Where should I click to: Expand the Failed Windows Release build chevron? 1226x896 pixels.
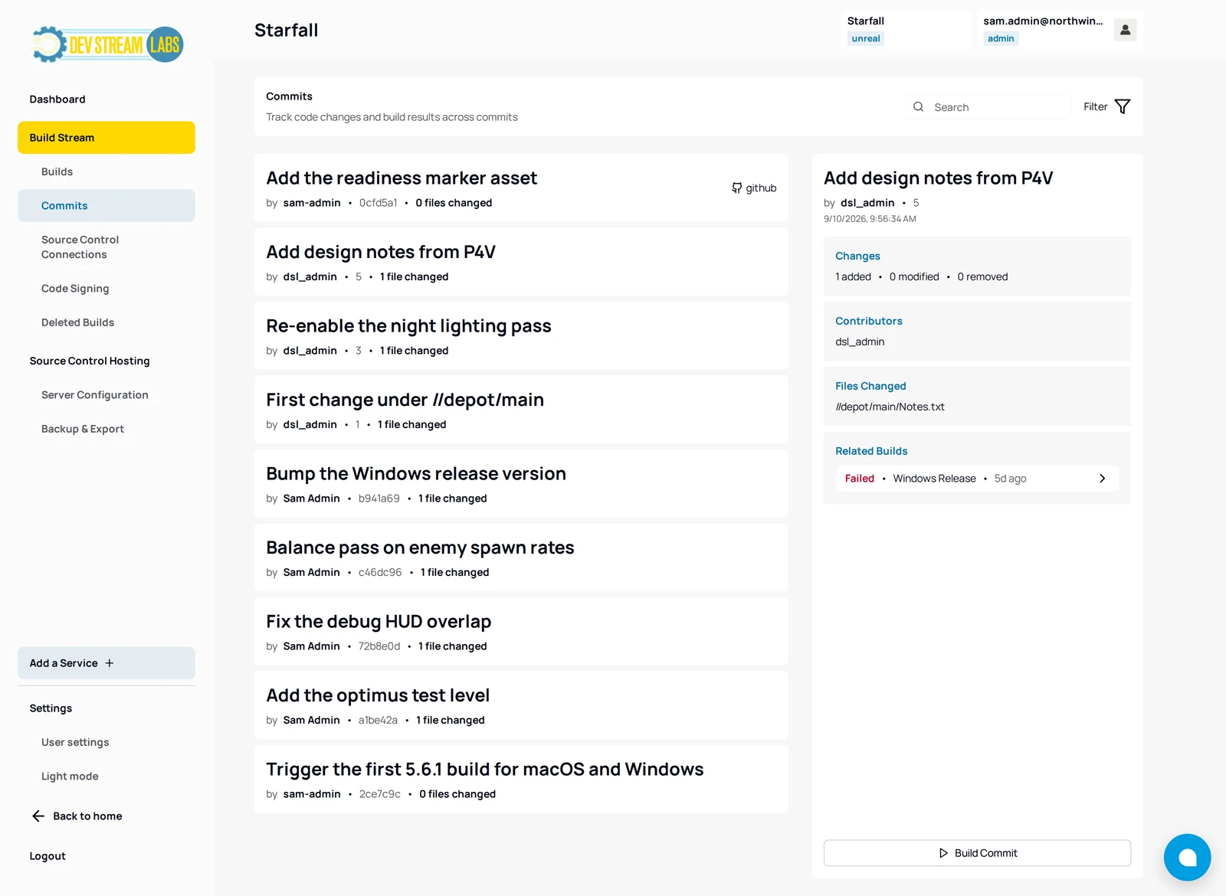pyautogui.click(x=1102, y=479)
